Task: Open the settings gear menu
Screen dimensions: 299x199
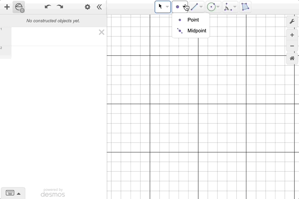Action: (88, 7)
